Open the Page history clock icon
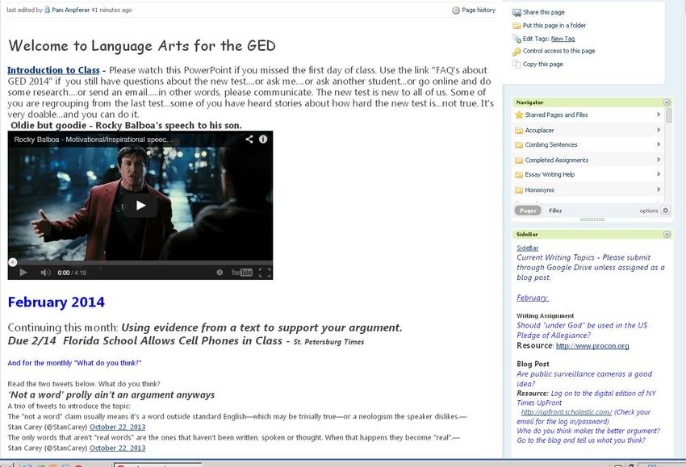The width and height of the screenshot is (686, 467). [455, 10]
